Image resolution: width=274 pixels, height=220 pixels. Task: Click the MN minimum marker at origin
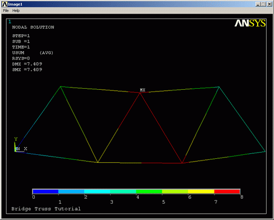18,149
